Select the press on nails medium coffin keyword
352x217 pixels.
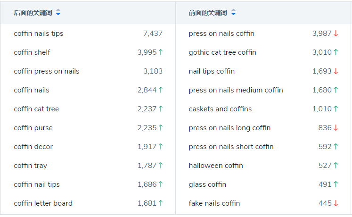click(x=236, y=90)
